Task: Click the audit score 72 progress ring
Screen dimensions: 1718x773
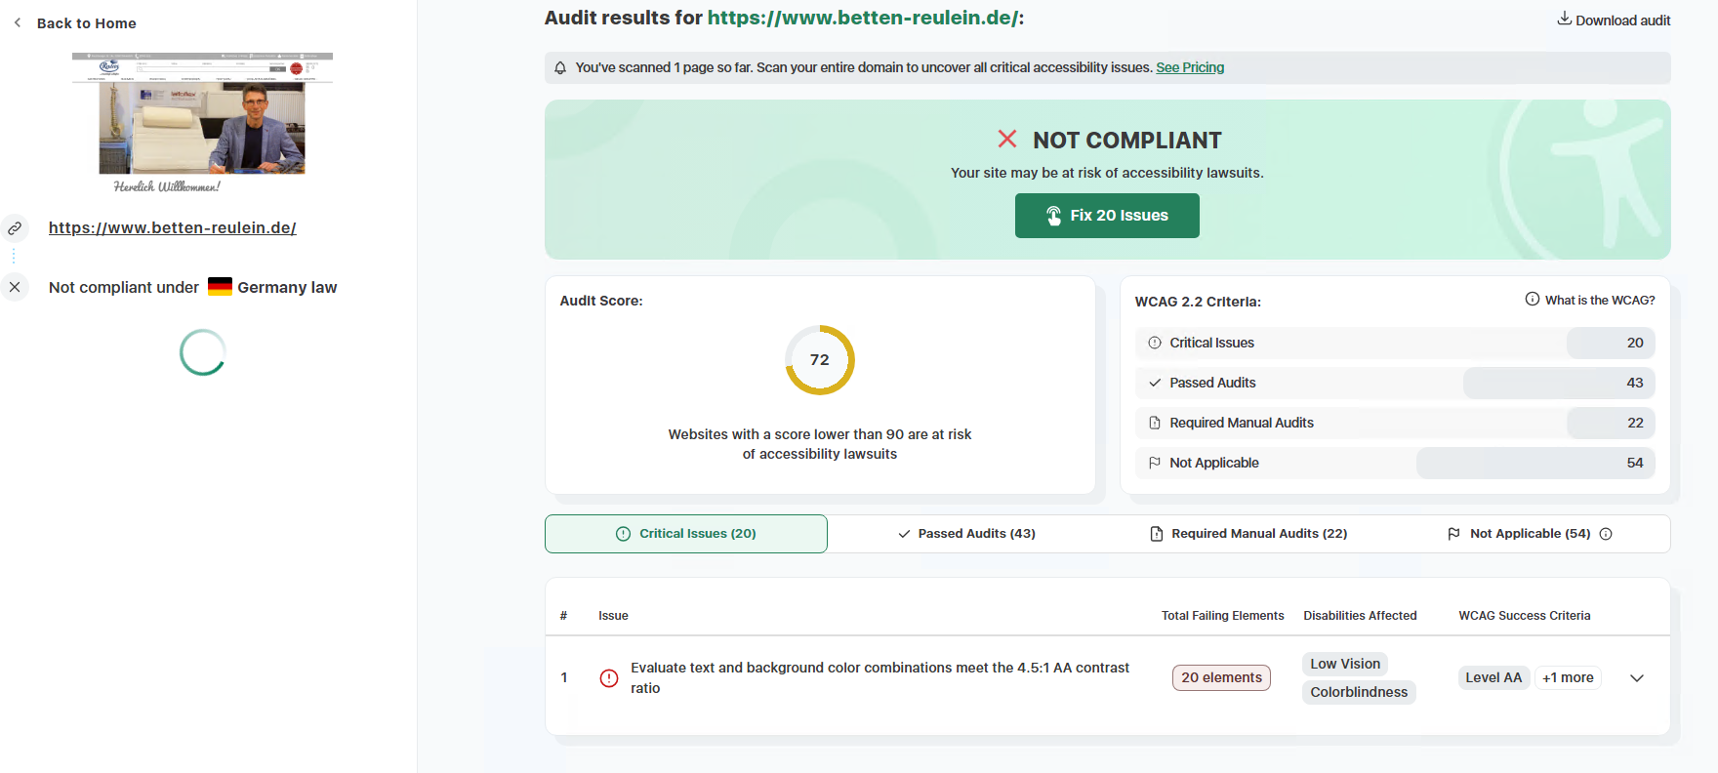Action: point(820,360)
